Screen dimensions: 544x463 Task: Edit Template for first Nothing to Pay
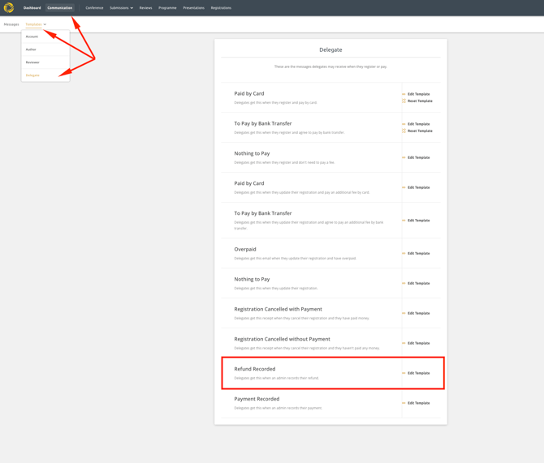418,157
